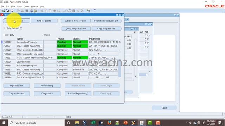The height and width of the screenshot is (126, 225).
Task: Click the Switch Responsibility toolbar icon
Action: [27, 11]
